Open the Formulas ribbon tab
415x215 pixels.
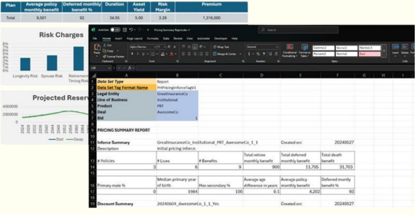(152, 38)
